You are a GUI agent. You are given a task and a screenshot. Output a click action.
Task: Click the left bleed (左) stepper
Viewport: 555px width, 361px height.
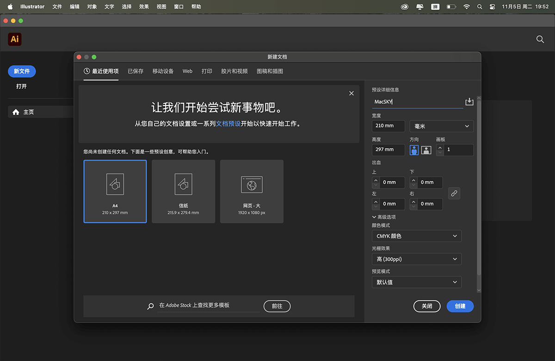pos(376,204)
